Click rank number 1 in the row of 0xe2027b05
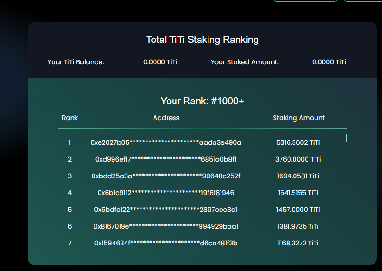This screenshot has width=382, height=271. pos(70,142)
